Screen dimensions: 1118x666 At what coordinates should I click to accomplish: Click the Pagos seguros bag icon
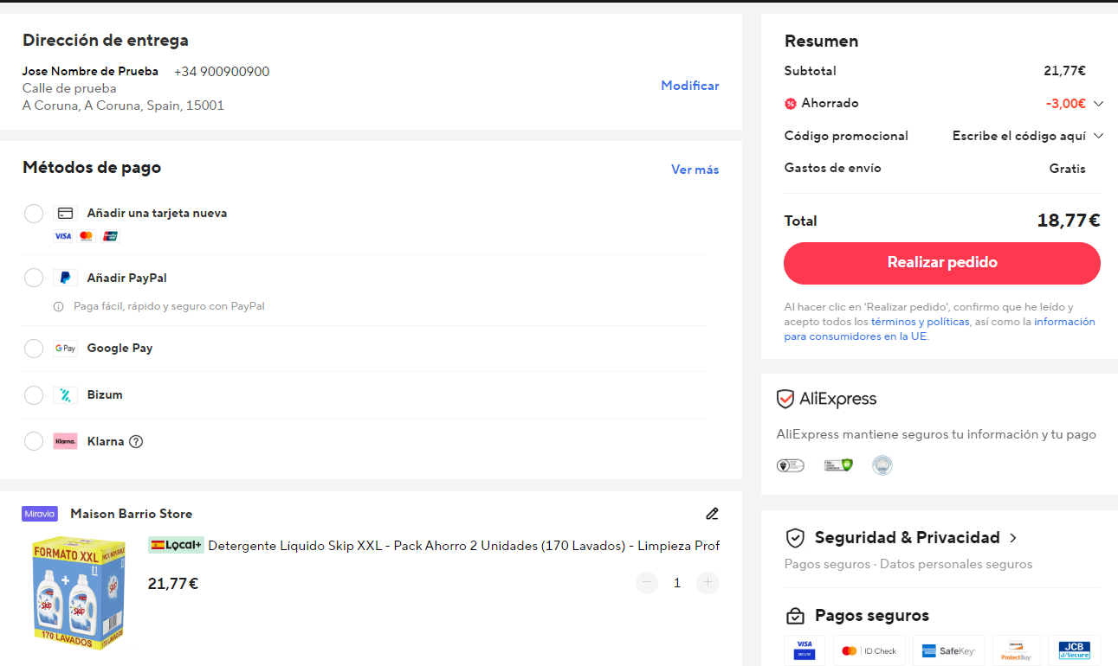pos(795,616)
